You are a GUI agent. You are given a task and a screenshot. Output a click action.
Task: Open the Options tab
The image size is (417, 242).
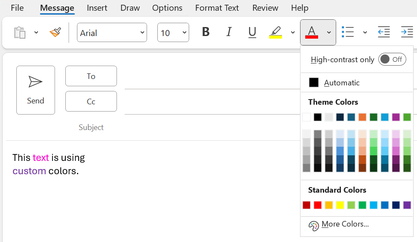167,8
